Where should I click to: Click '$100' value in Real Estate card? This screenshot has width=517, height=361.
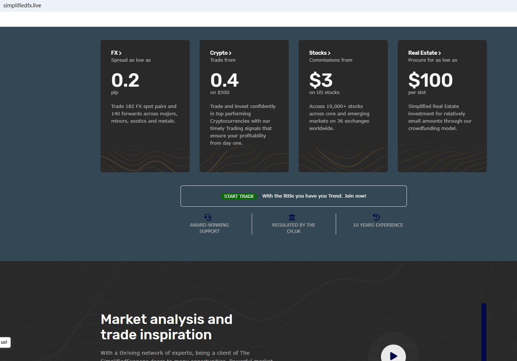coord(430,80)
